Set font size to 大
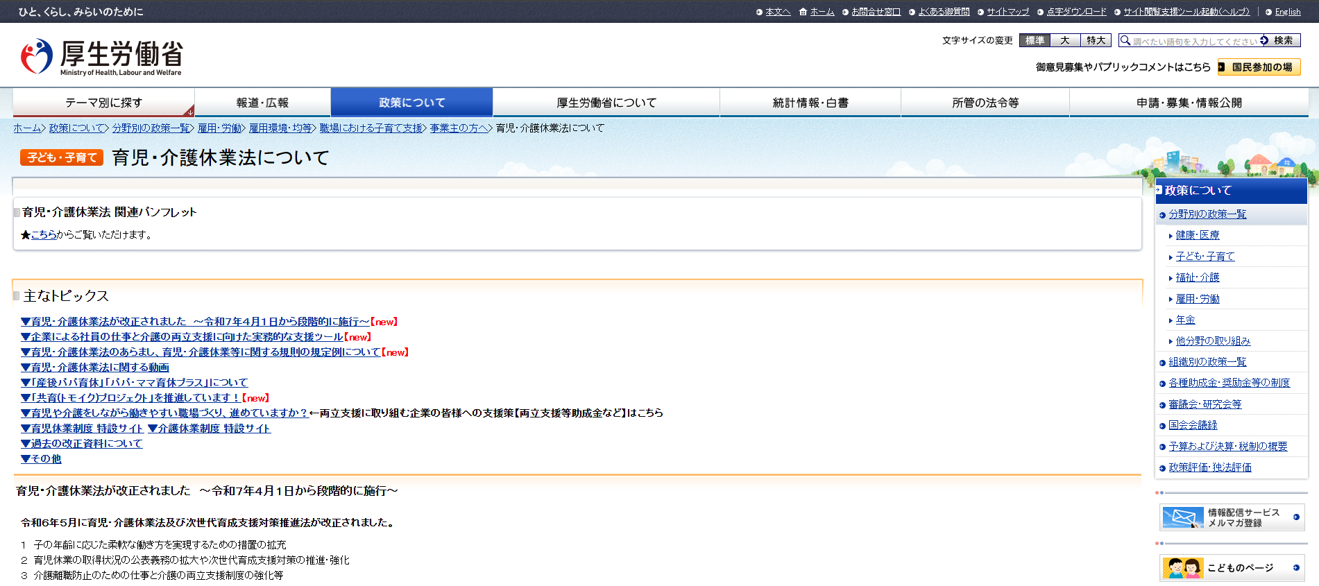This screenshot has height=586, width=1319. coord(1065,40)
